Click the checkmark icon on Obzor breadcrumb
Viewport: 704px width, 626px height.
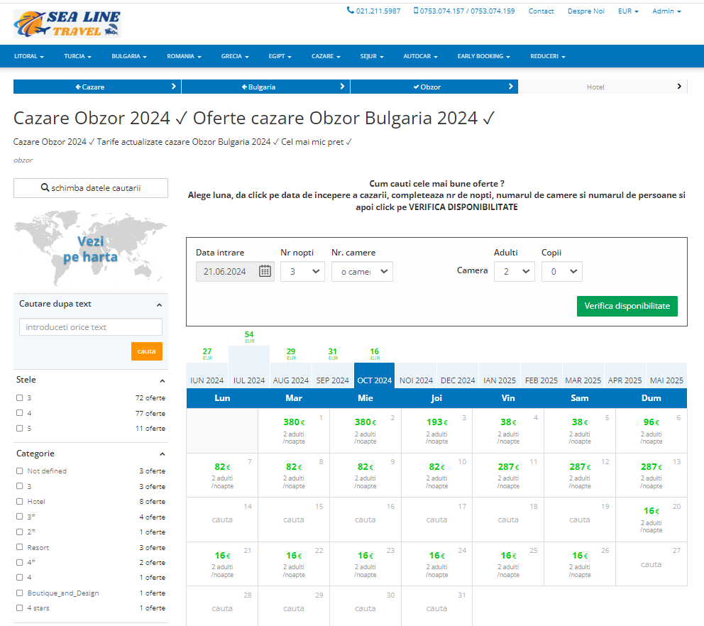click(x=416, y=87)
